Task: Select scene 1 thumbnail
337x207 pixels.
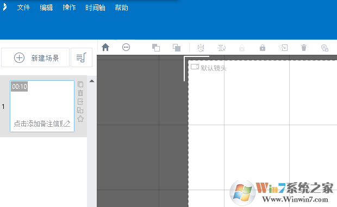Action: point(42,106)
